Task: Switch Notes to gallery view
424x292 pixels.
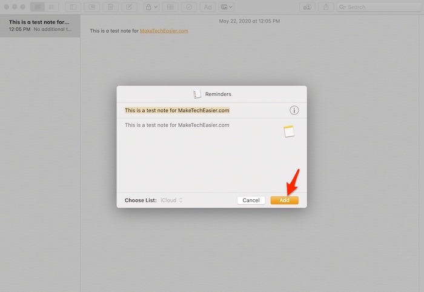Action: pyautogui.click(x=51, y=7)
